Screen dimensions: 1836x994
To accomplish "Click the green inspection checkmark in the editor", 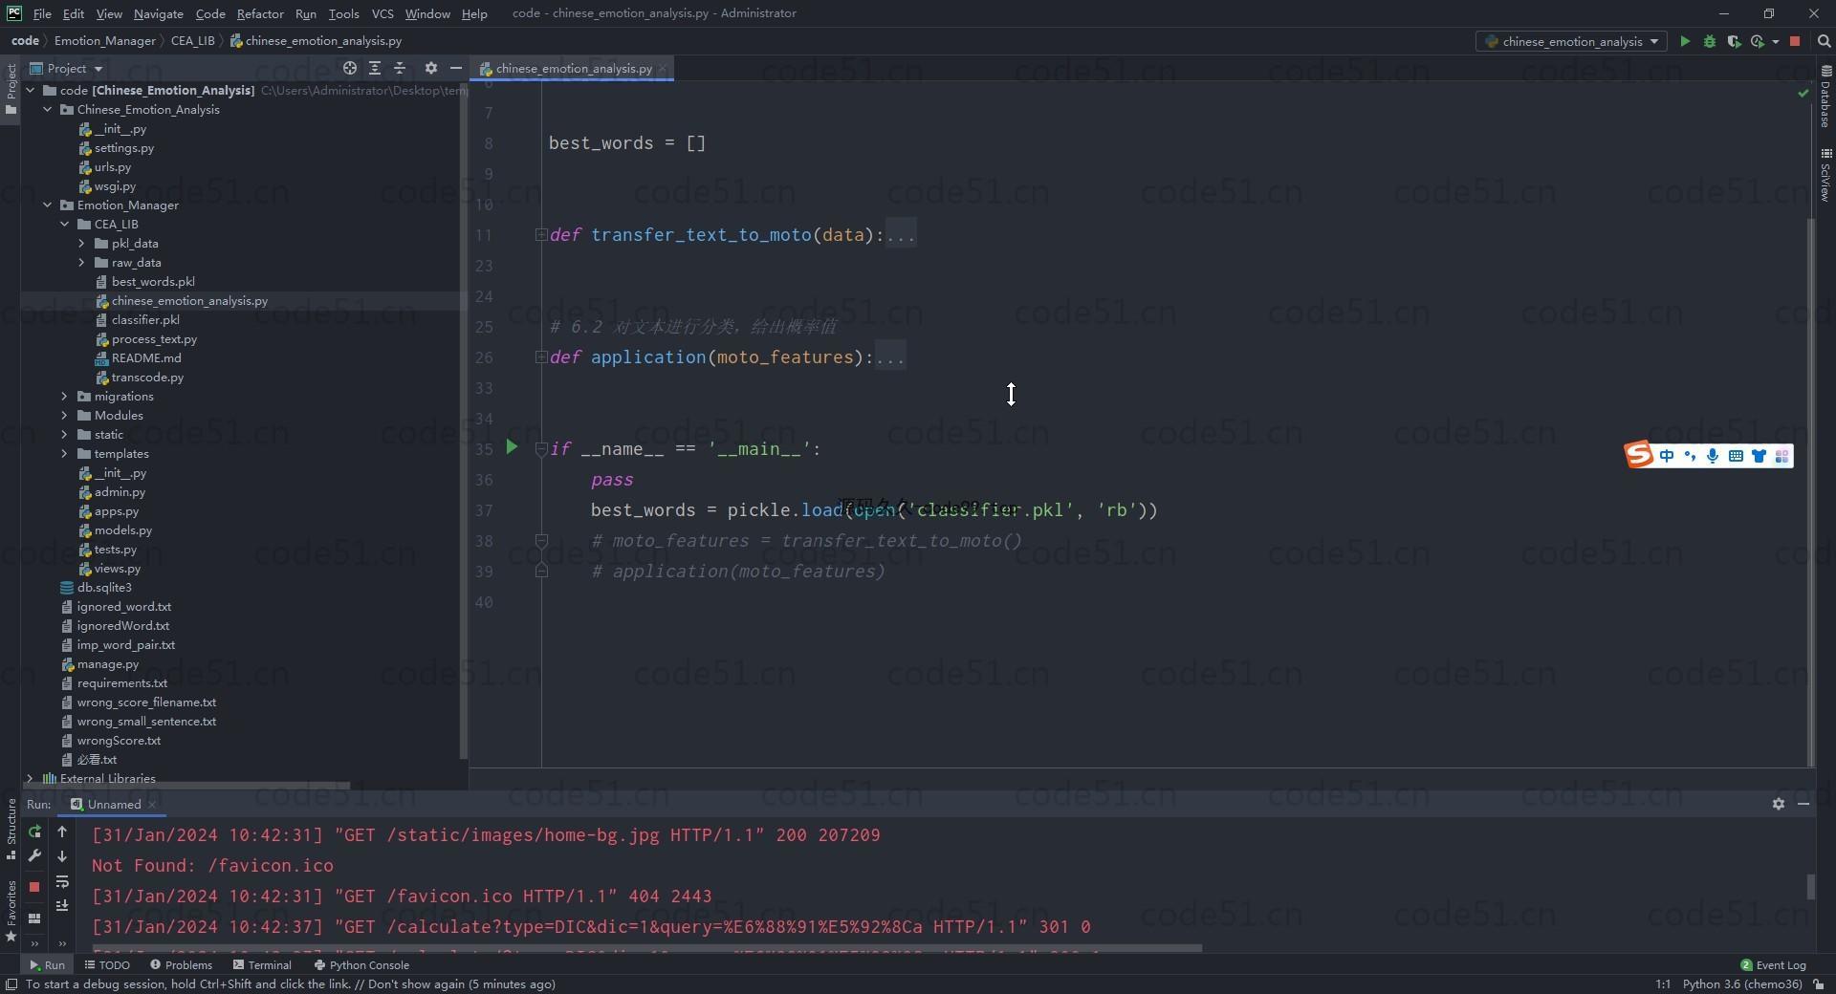I will click(x=1803, y=93).
